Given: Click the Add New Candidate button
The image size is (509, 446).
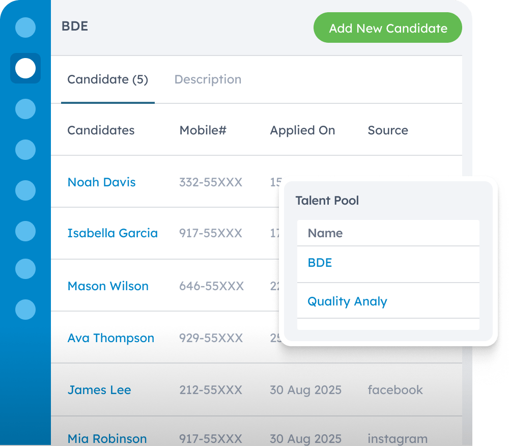Looking at the screenshot, I should (x=387, y=27).
